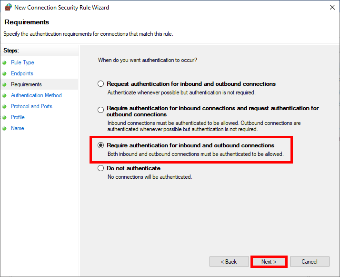Click the Next button
The image size is (340, 277).
coord(269,262)
